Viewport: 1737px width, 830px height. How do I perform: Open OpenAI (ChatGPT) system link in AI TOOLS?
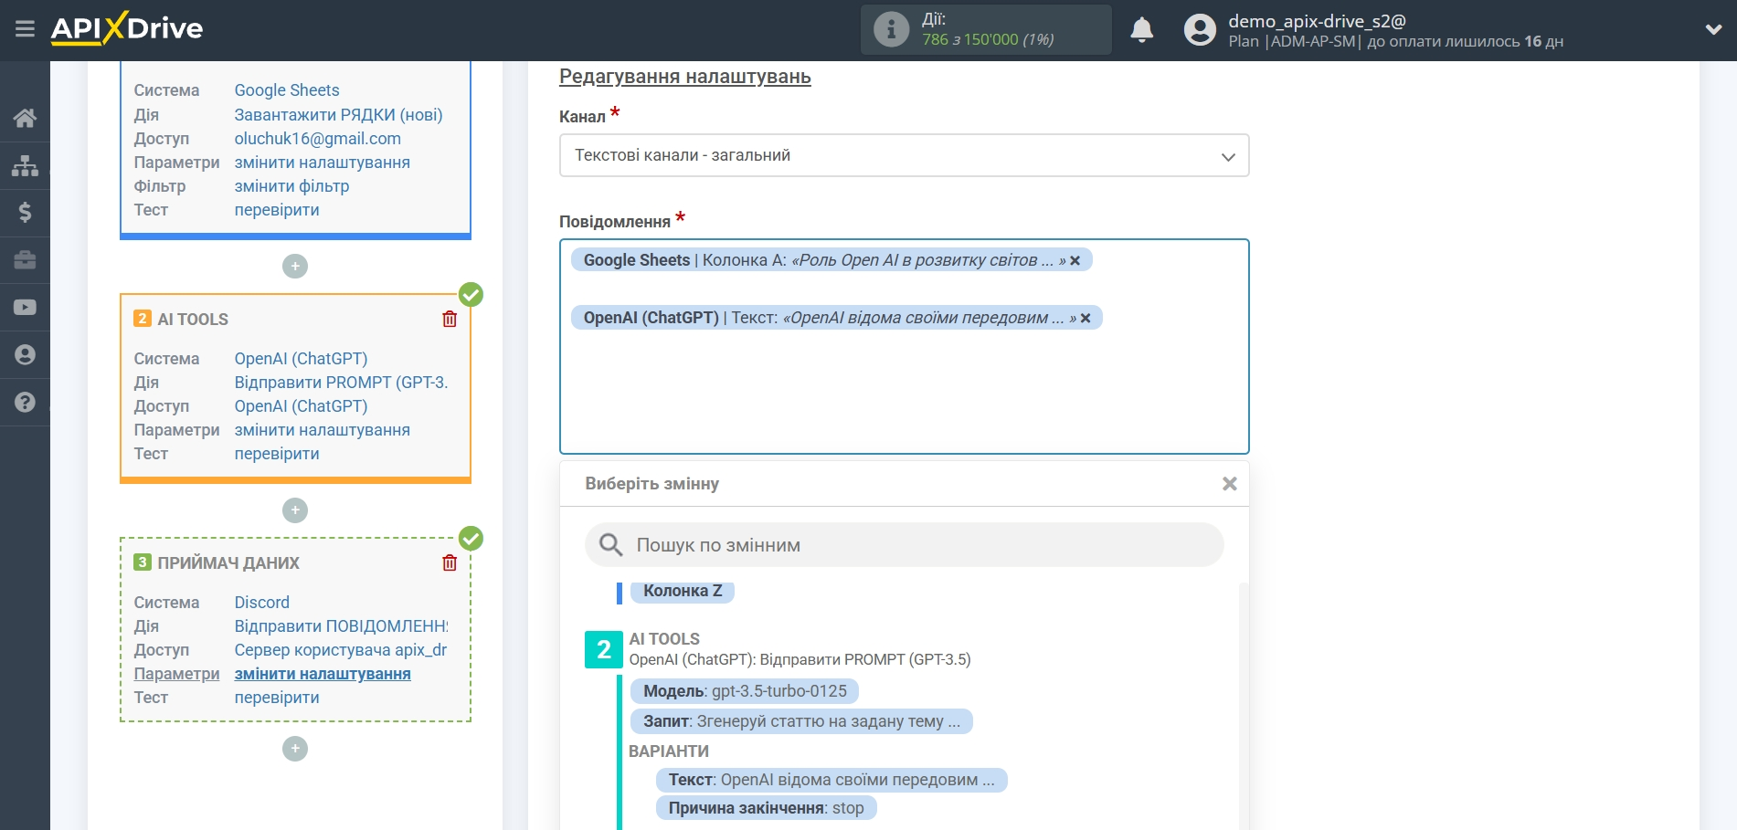point(301,359)
